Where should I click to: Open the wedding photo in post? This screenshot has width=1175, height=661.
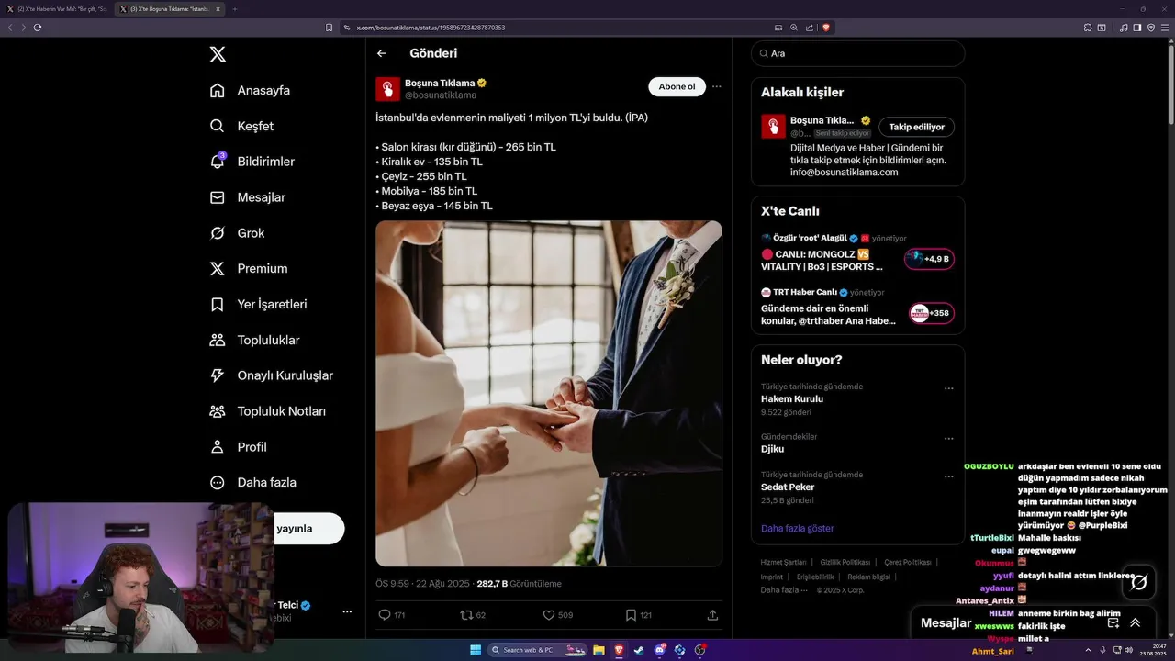[x=549, y=393]
